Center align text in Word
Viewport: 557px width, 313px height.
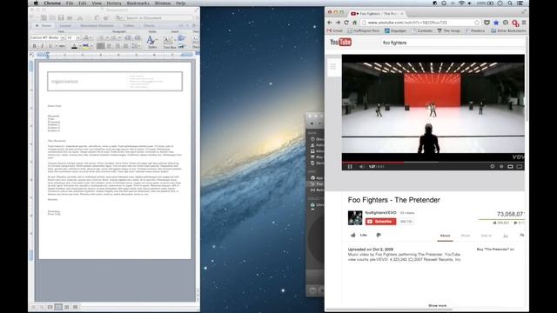(x=109, y=46)
